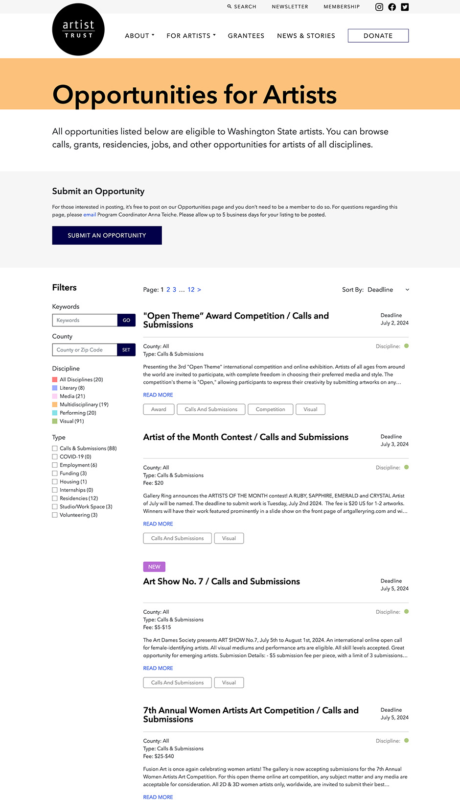460x800 pixels.
Task: Click the Donate button
Action: point(378,36)
